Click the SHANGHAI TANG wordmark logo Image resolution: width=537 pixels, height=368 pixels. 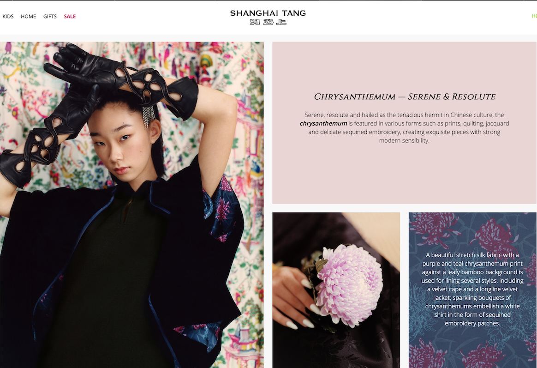tap(268, 13)
